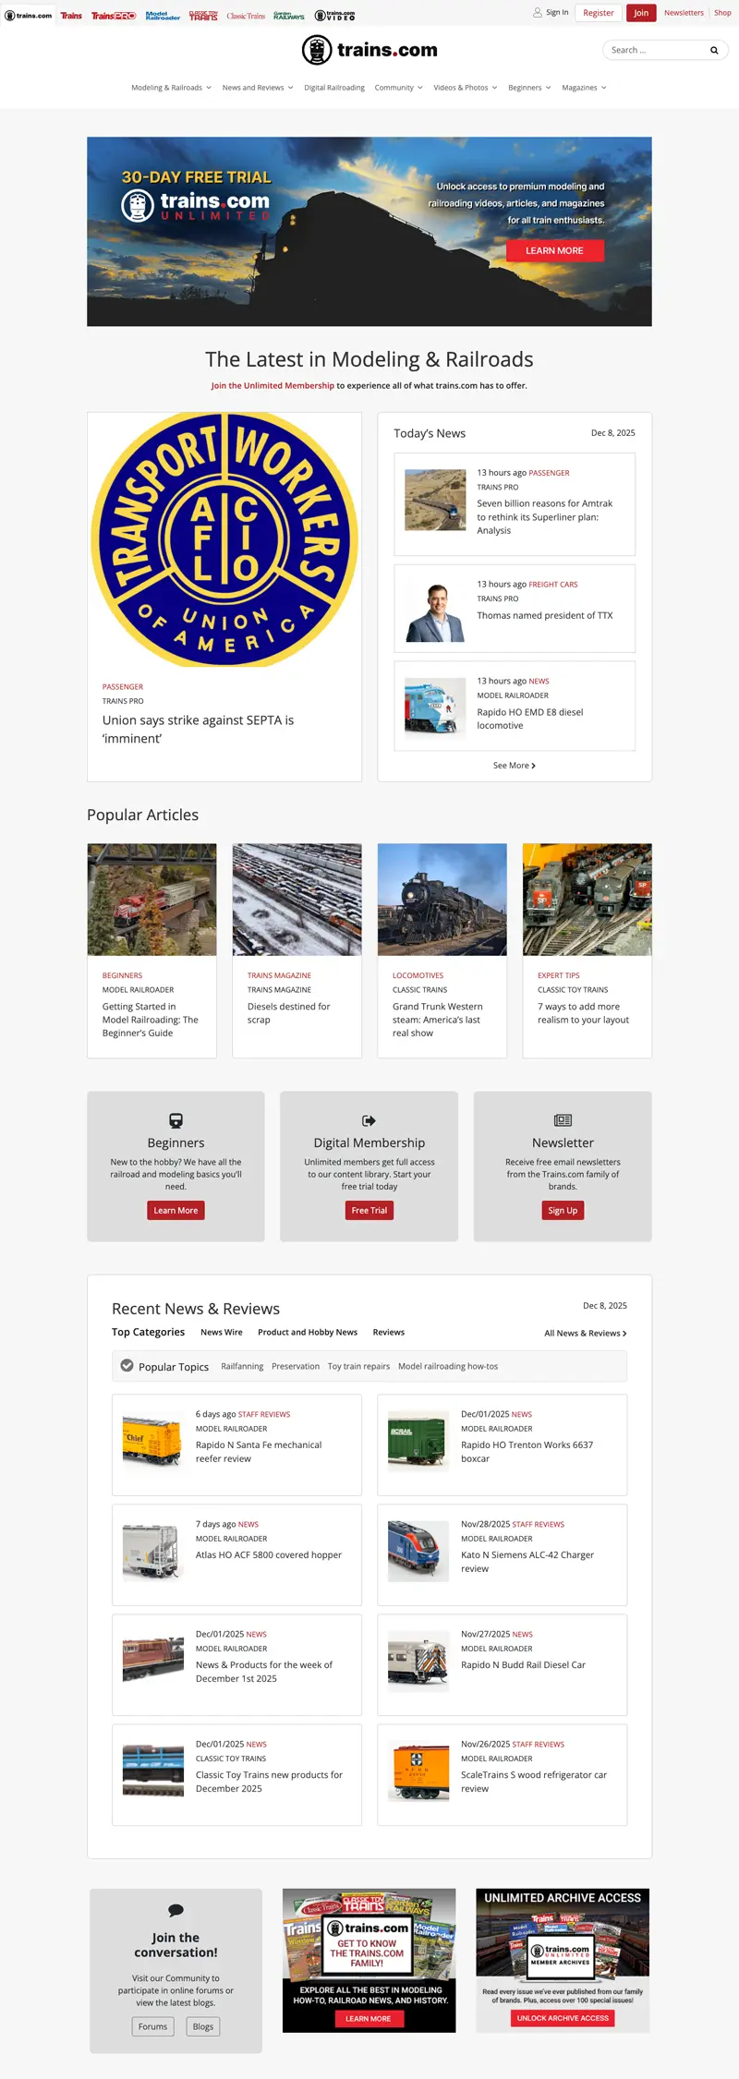Expand the Videos & Photos menu

pos(466,88)
